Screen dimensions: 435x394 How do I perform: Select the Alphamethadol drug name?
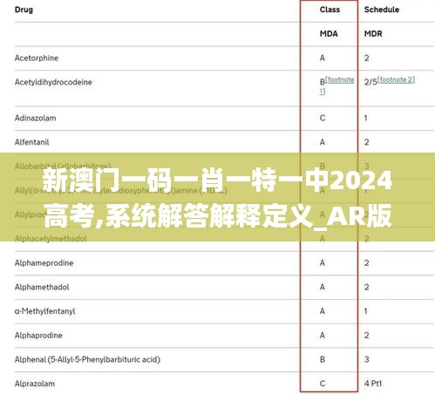click(42, 287)
